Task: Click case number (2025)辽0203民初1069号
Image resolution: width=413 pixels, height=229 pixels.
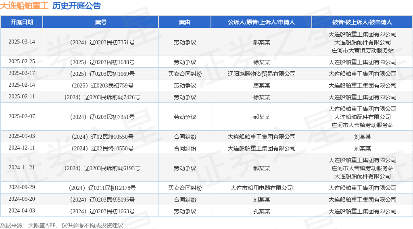Action: (x=102, y=74)
